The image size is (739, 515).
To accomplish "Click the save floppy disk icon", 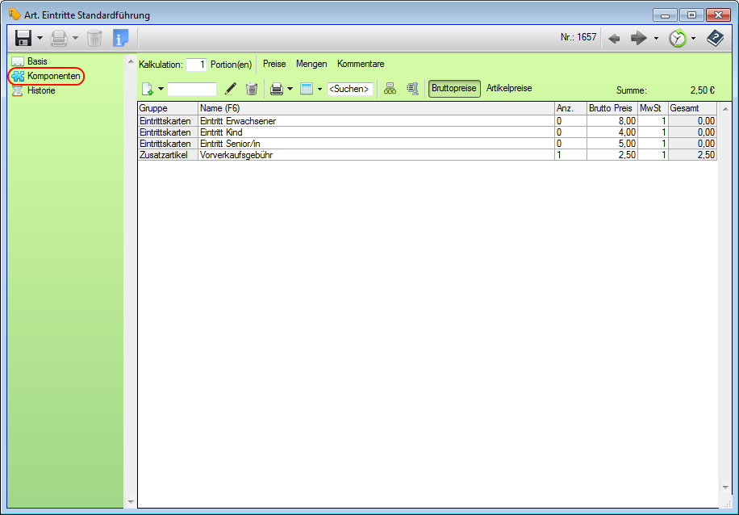I will click(23, 38).
